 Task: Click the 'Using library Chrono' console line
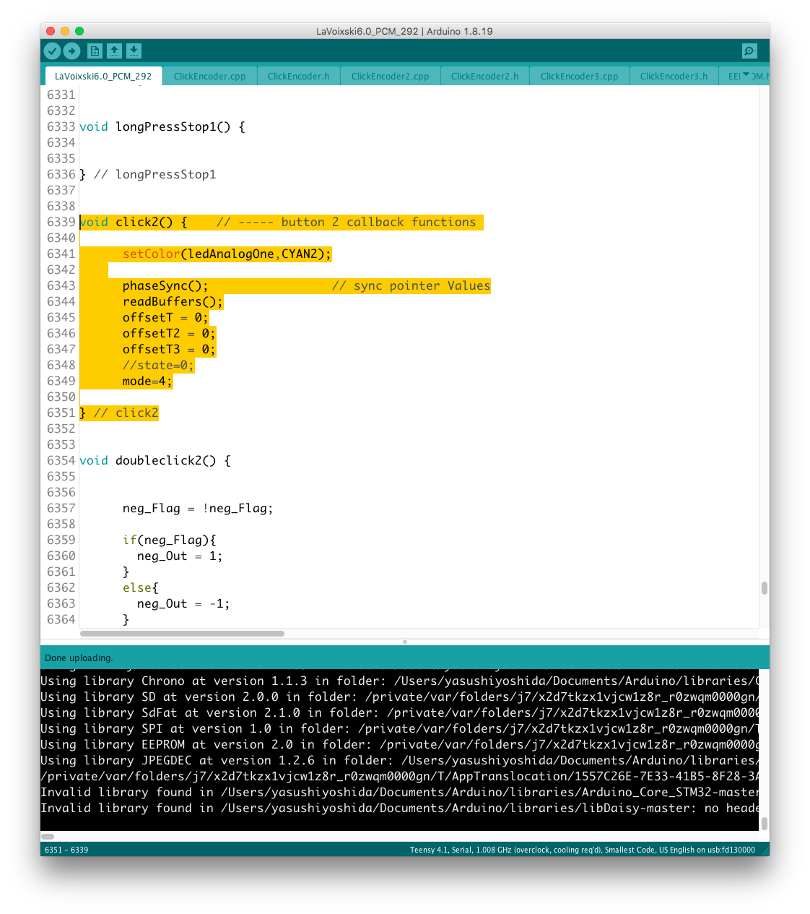[399, 681]
